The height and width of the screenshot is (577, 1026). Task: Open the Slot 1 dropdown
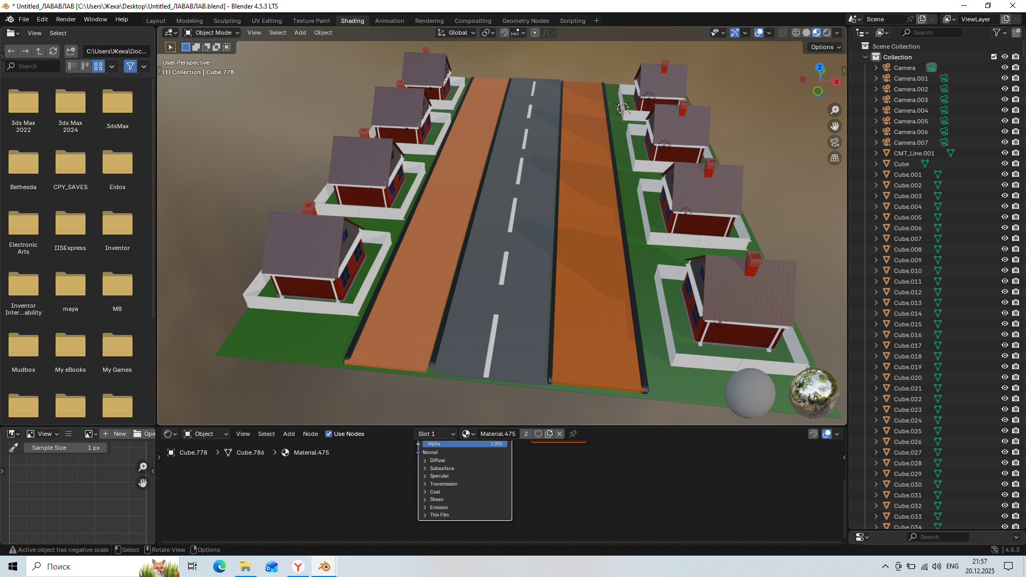(x=436, y=434)
